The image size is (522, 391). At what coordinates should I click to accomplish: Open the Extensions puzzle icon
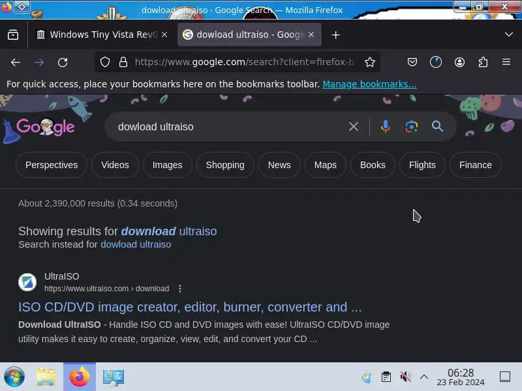483,62
